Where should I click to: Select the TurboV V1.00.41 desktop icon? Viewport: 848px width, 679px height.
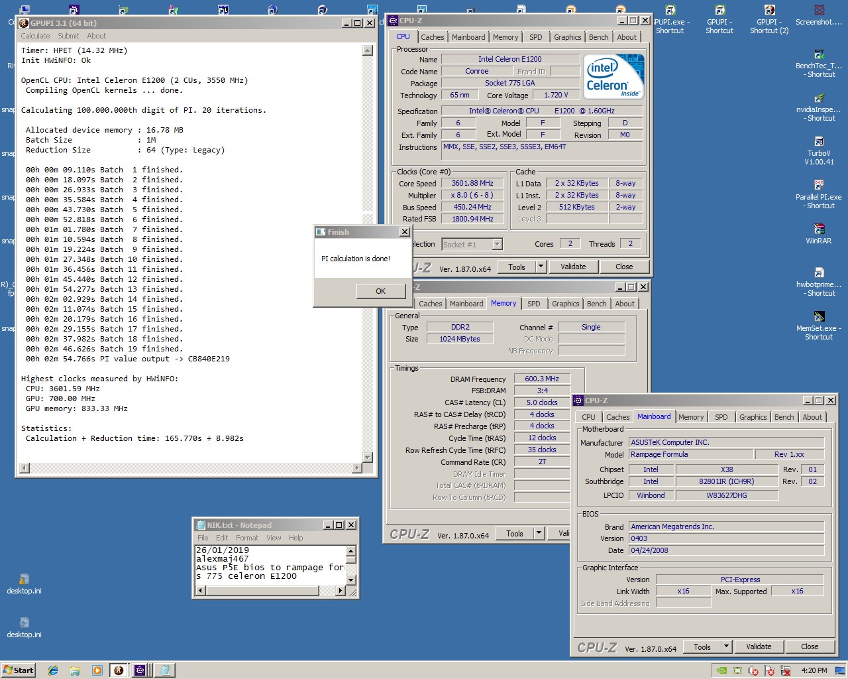coord(819,151)
